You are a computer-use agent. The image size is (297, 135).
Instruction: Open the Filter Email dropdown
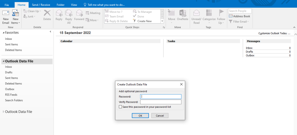239,21
